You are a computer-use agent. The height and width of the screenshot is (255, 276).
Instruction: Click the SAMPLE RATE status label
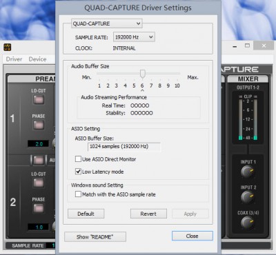point(28,245)
